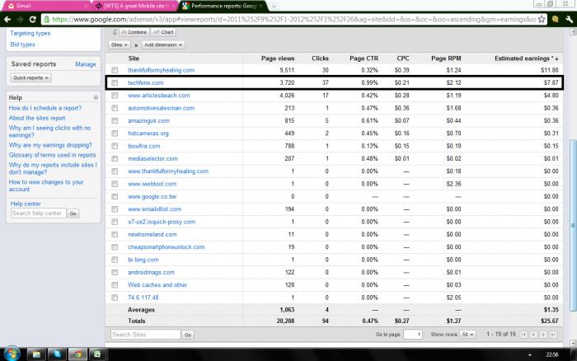Go back with the browser back arrow
The image size is (577, 361).
coord(7,20)
